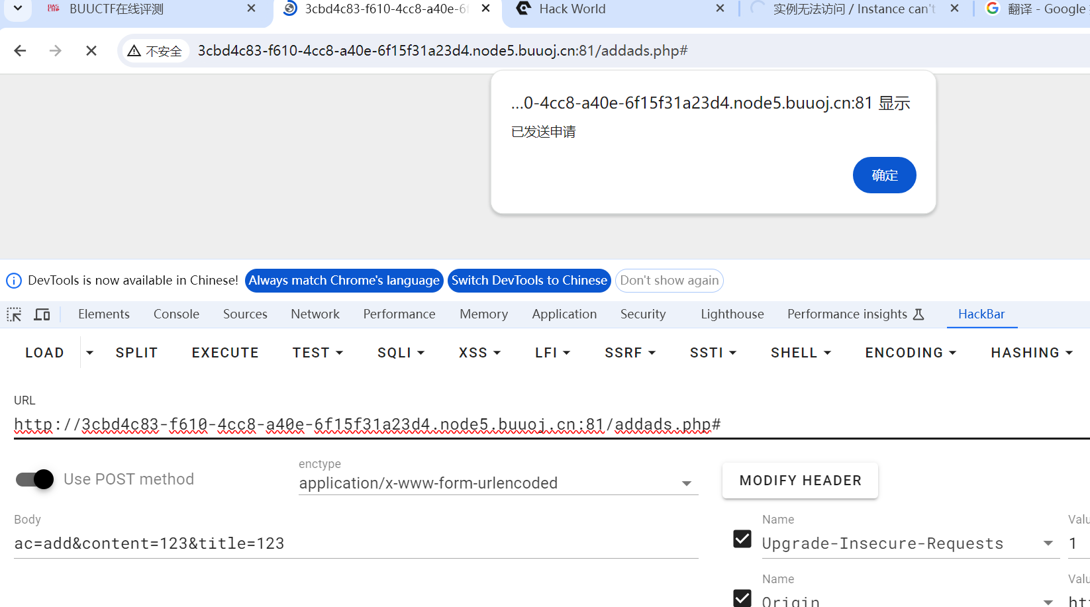Open the SQLI dropdown menu
Viewport: 1090px width, 607px height.
(401, 353)
